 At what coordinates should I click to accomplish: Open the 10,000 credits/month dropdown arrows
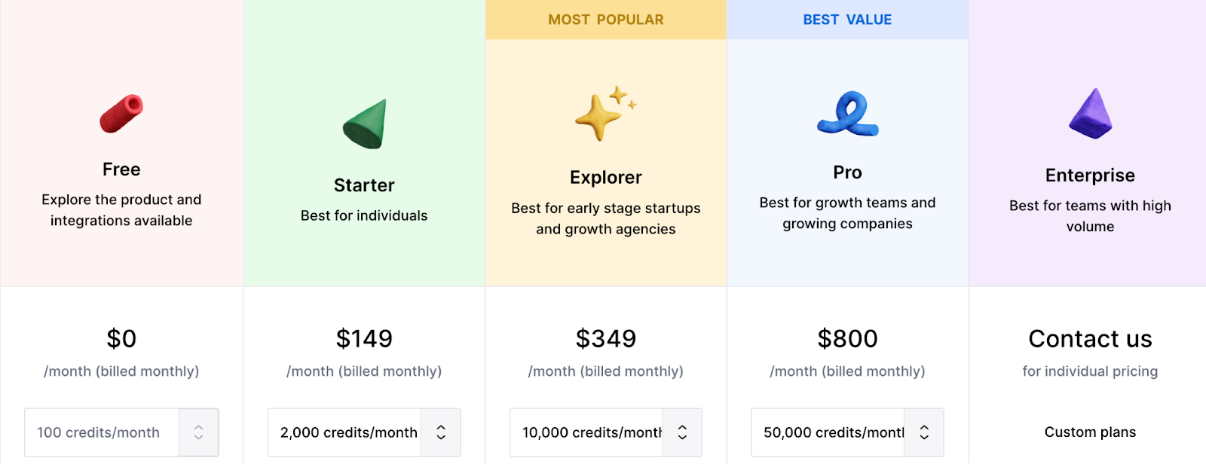coord(682,432)
